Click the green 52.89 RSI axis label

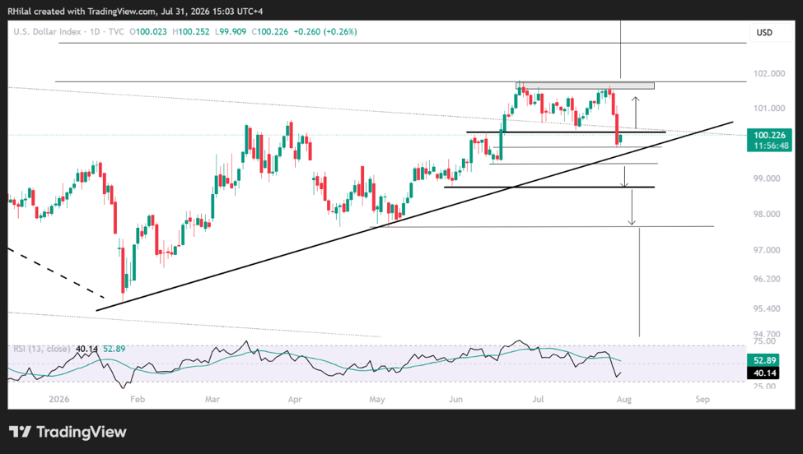(x=764, y=360)
